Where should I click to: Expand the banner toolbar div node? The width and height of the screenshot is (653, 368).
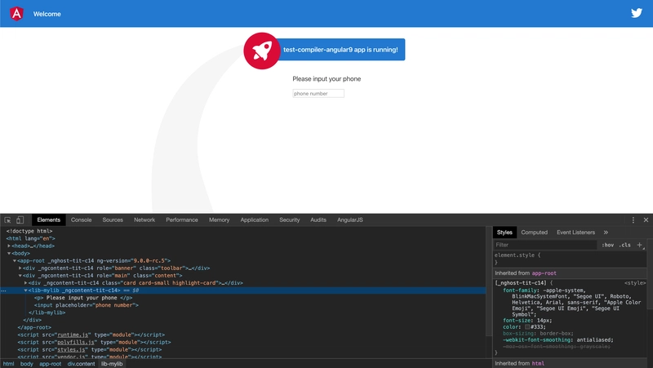[x=20, y=268]
